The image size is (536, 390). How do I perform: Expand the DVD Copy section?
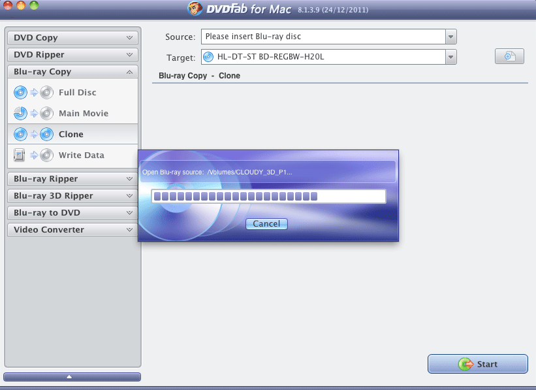(72, 38)
